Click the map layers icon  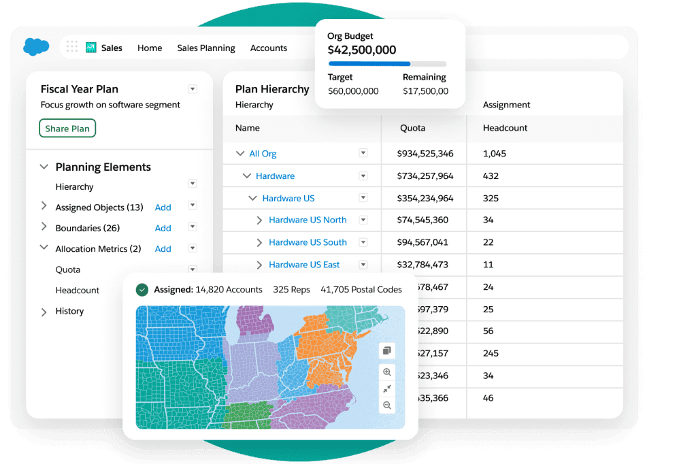386,350
